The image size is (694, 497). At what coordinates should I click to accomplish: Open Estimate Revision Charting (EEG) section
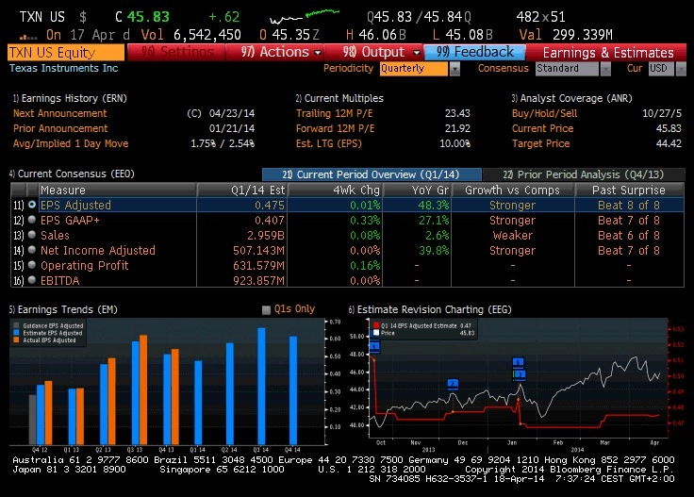click(430, 309)
